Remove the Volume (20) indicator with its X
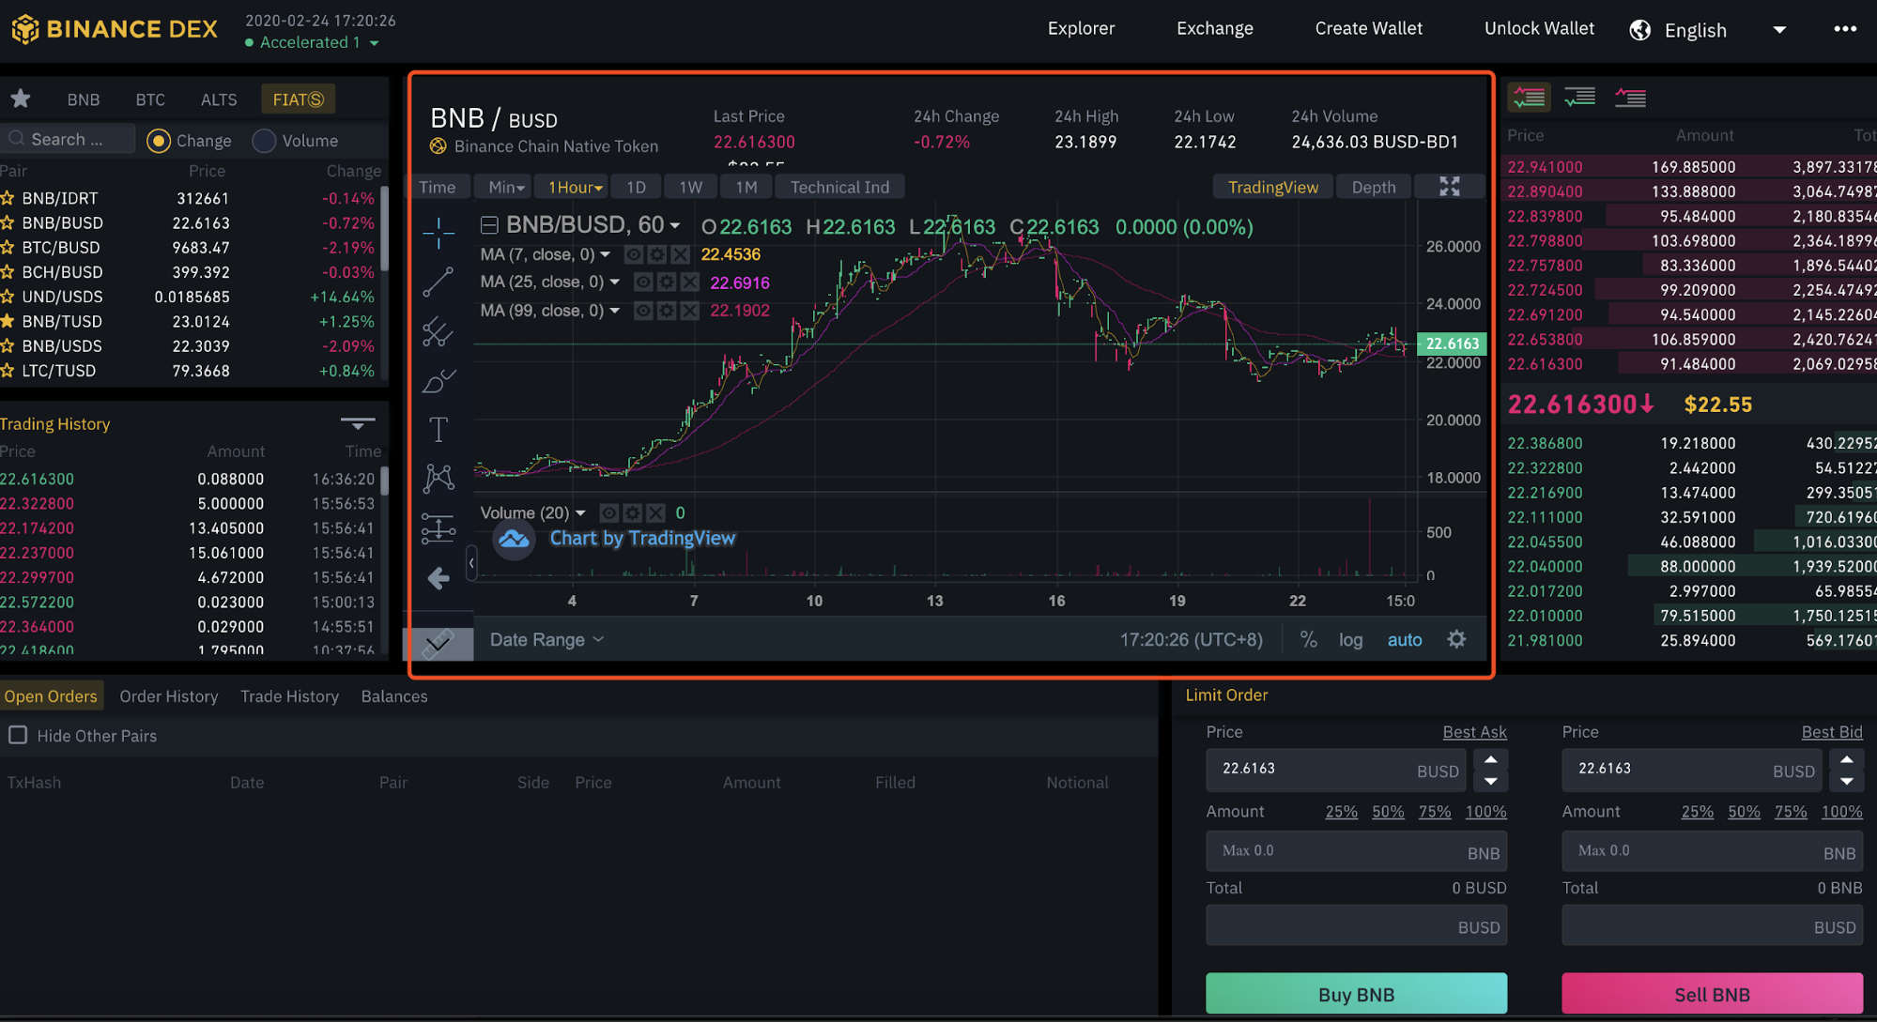Screen dimensions: 1877x1023 pos(655,512)
